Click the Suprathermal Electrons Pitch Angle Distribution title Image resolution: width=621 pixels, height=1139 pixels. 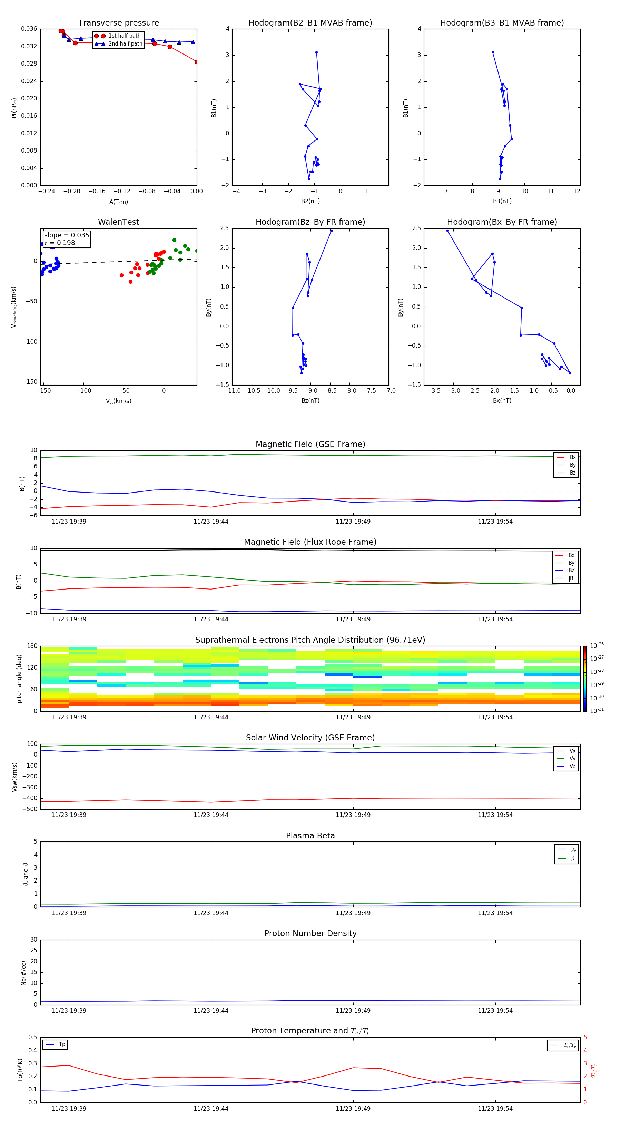coord(310,640)
